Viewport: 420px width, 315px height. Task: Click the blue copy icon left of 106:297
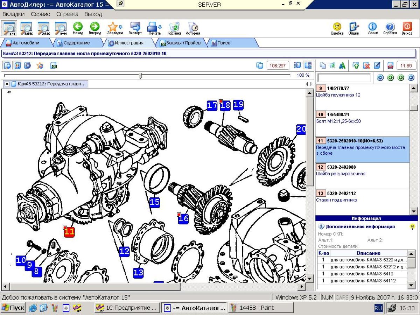tap(260, 65)
